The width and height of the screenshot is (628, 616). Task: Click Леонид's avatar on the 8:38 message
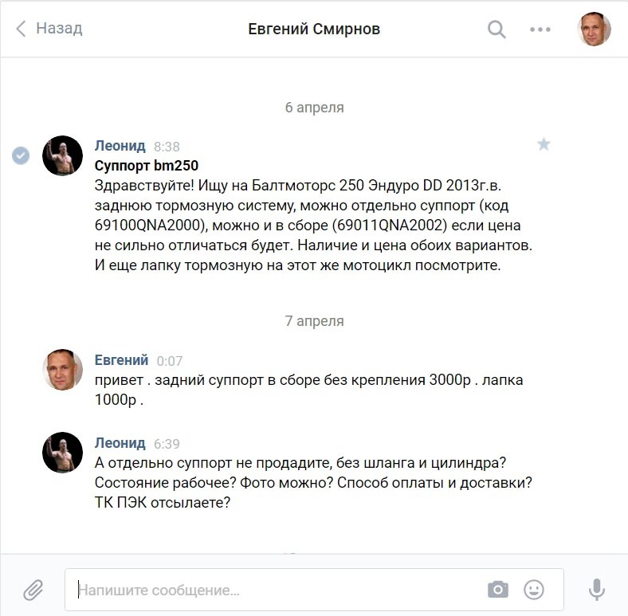[62, 155]
